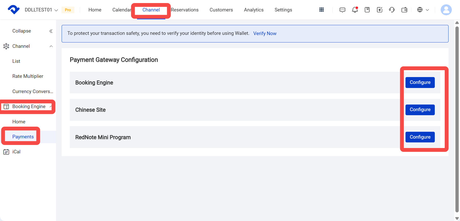Open the Customers top tab
The width and height of the screenshot is (460, 221).
tap(221, 10)
